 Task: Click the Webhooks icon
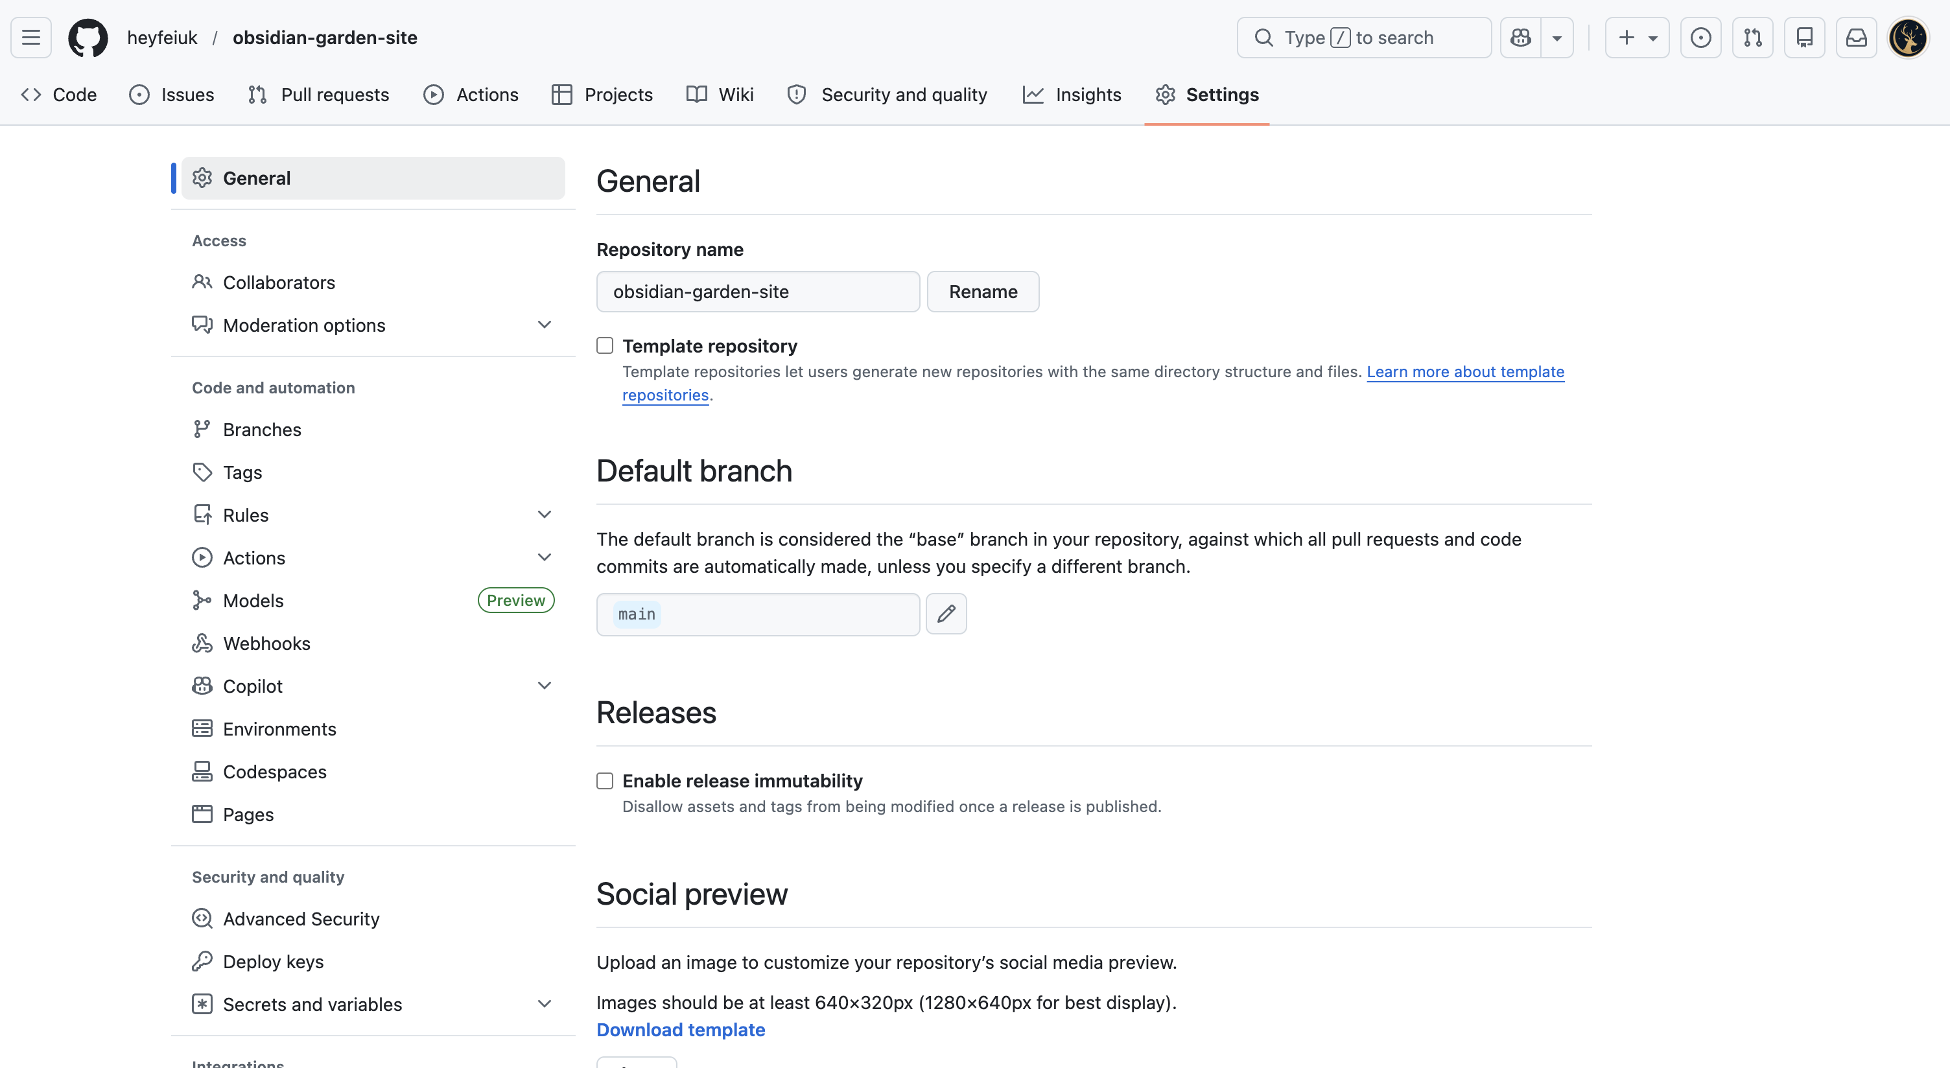[202, 644]
